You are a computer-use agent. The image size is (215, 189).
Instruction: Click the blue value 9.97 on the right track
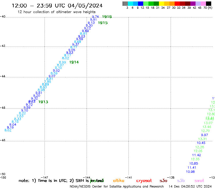(205, 135)
